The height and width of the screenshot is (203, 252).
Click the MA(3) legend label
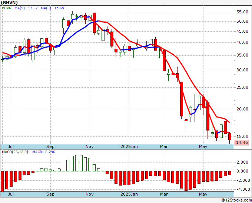46,8
